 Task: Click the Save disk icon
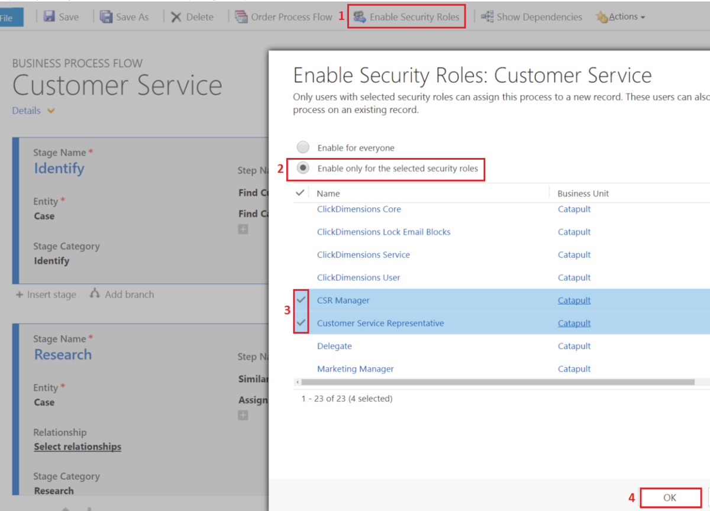[50, 17]
